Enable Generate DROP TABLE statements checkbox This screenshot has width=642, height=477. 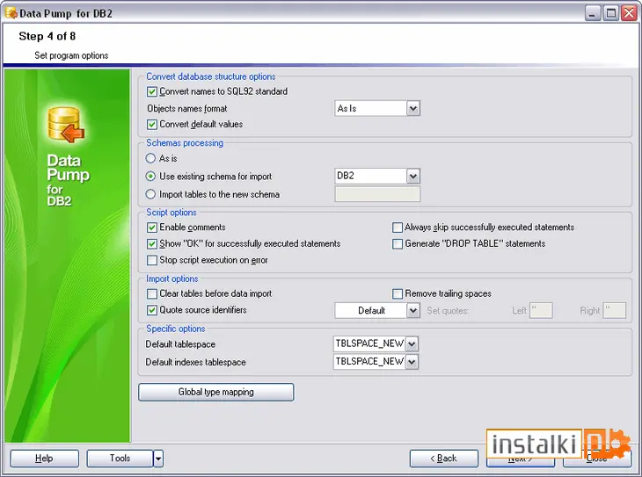pos(398,244)
